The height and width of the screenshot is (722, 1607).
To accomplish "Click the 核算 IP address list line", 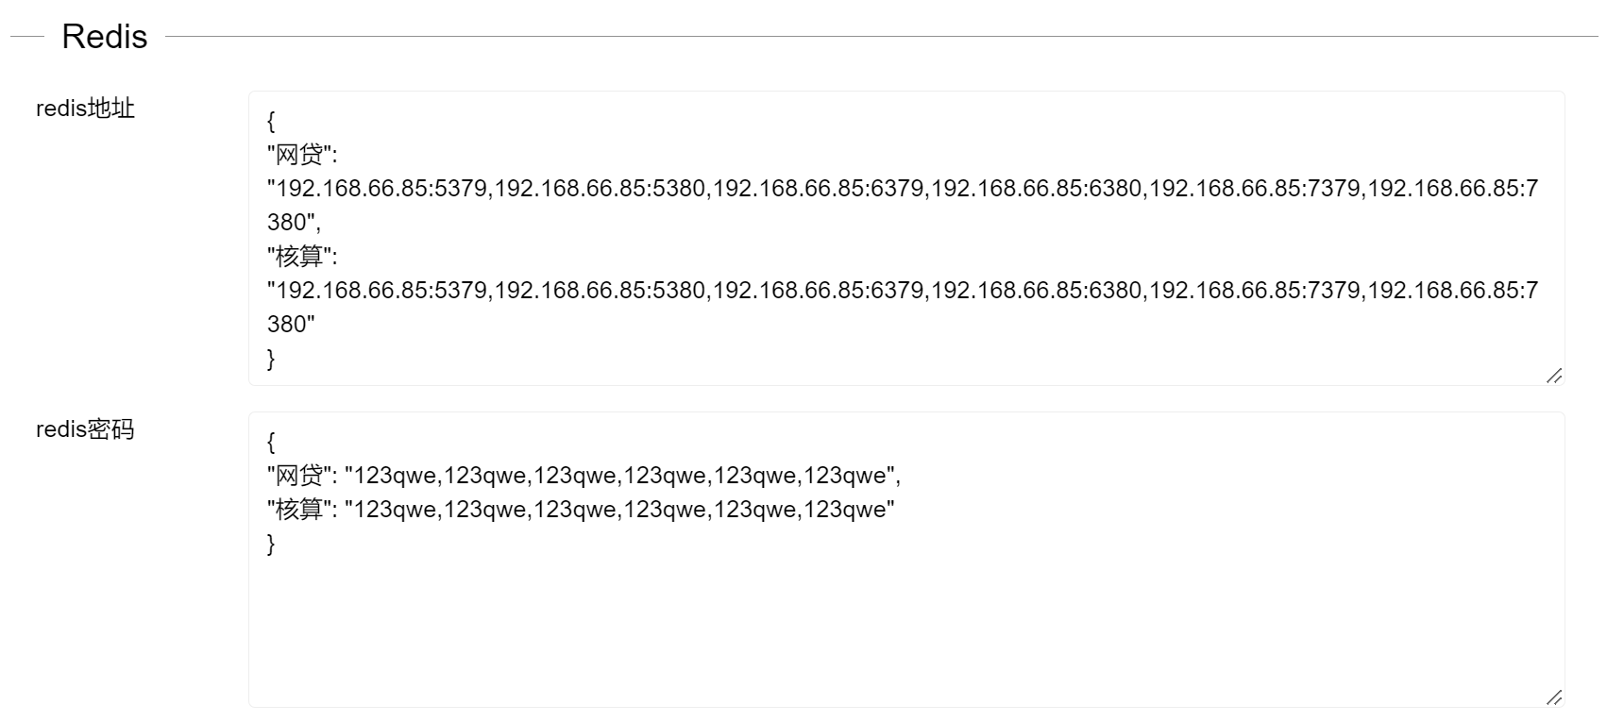I will pos(903,291).
